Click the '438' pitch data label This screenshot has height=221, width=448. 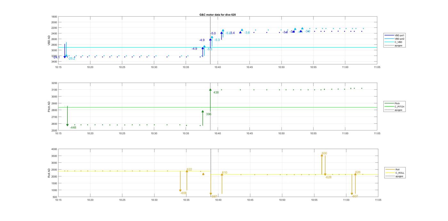click(x=216, y=92)
